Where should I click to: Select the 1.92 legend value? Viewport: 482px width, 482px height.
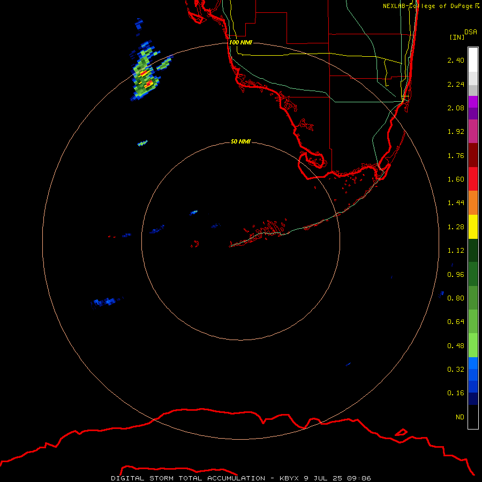click(x=456, y=132)
